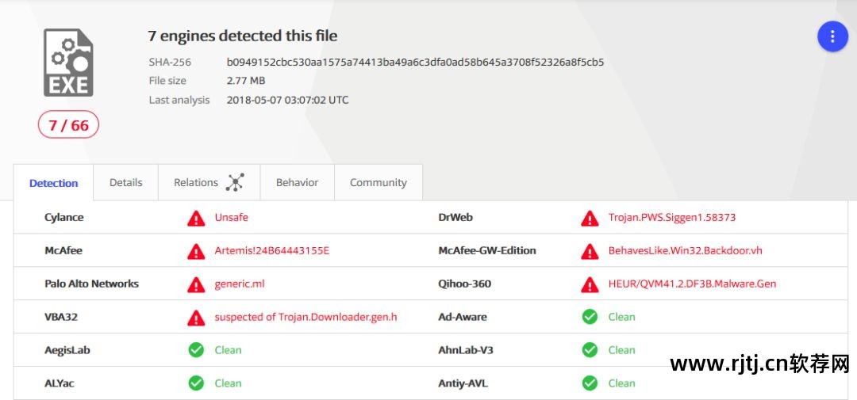This screenshot has height=400, width=857.
Task: Click the 'Last analysis' field label
Action: pyautogui.click(x=179, y=100)
